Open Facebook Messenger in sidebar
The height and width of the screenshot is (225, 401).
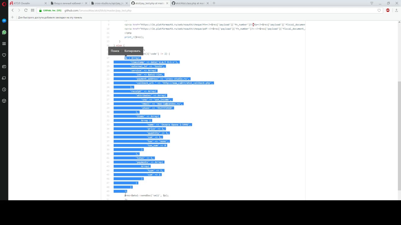[x=4, y=21]
